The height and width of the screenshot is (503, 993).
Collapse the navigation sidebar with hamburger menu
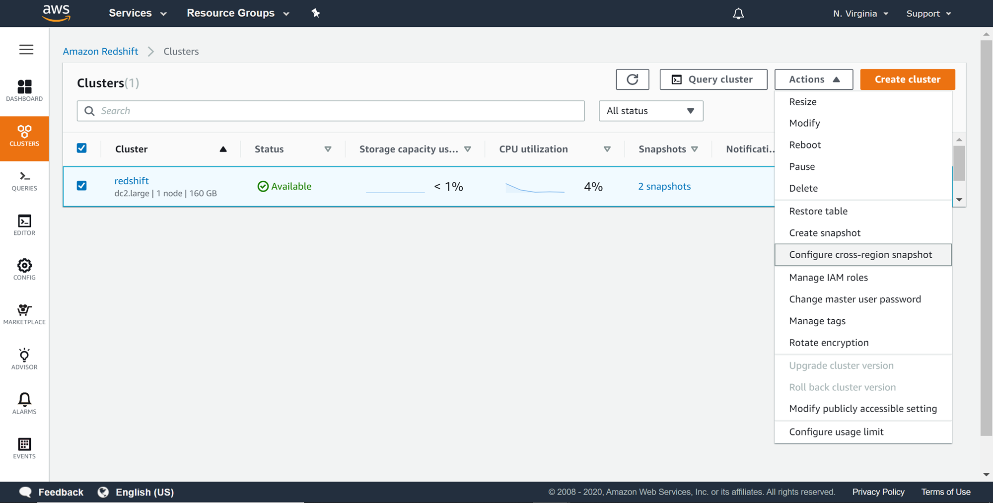pos(26,49)
